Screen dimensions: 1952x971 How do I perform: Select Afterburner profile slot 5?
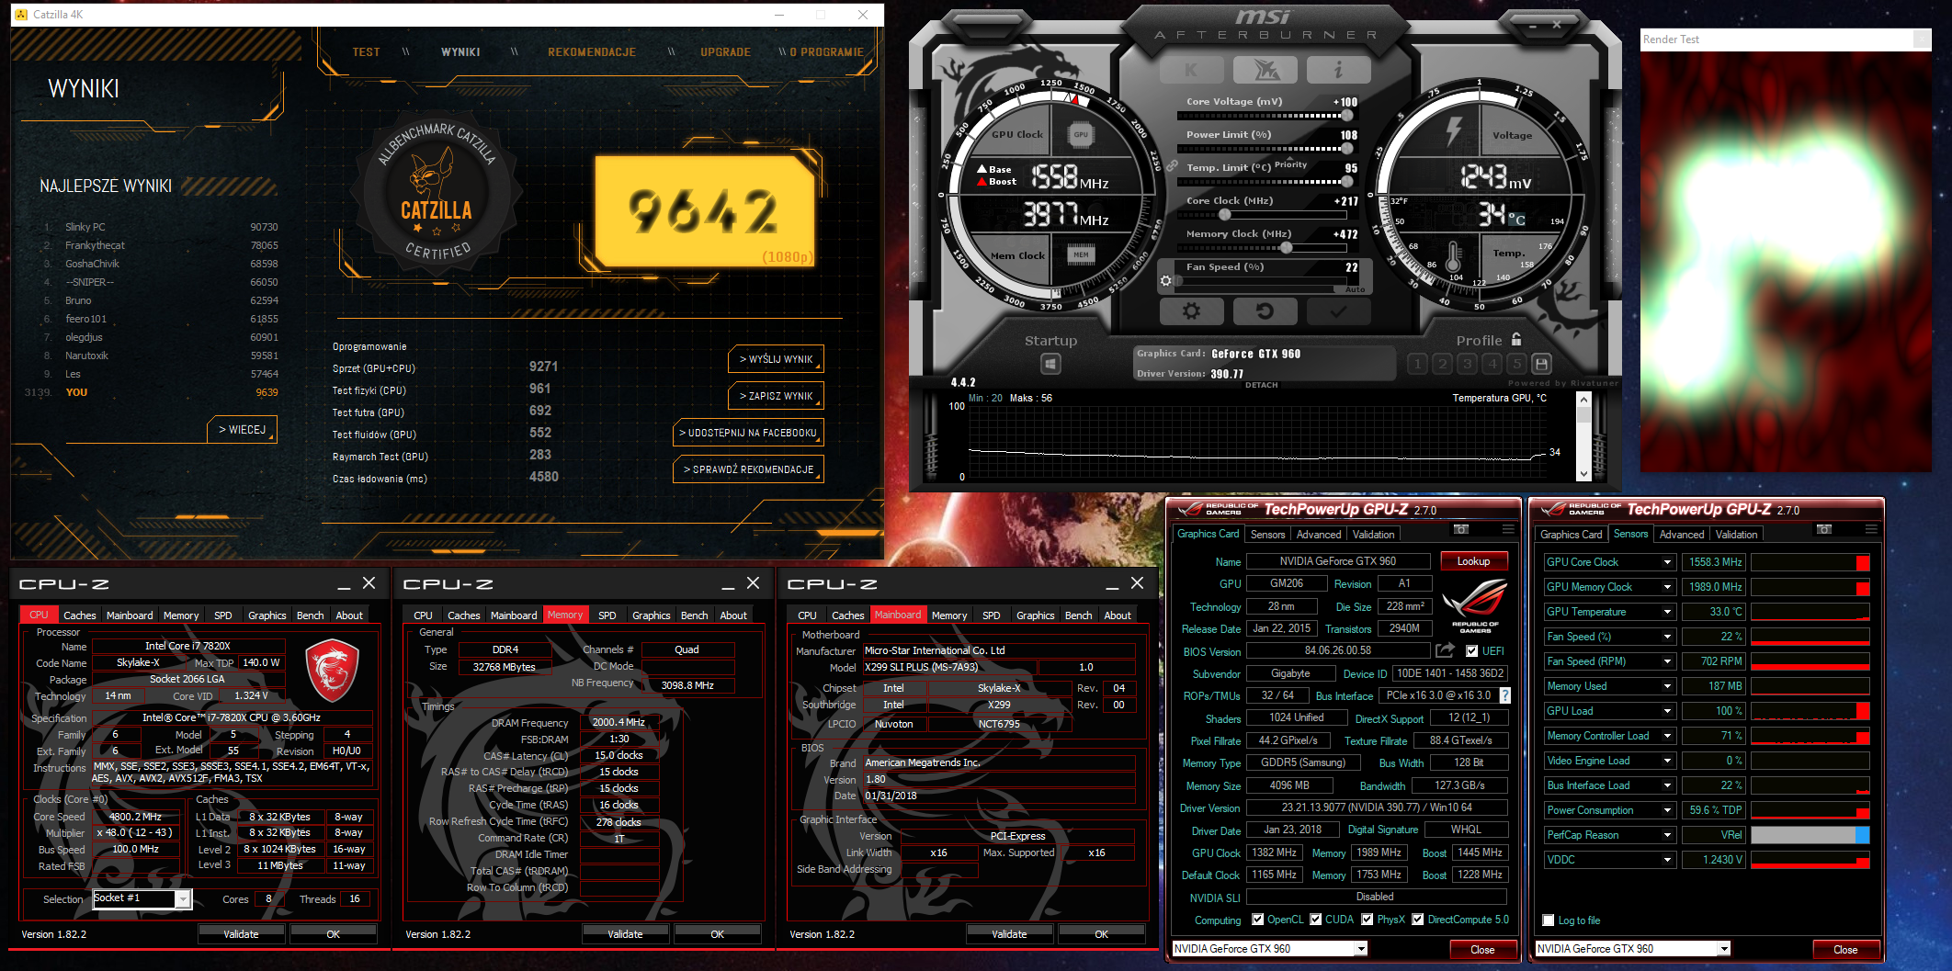[x=1517, y=364]
